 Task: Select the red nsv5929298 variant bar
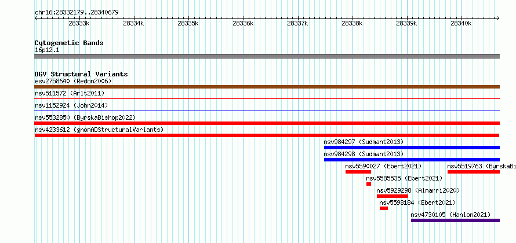click(393, 196)
